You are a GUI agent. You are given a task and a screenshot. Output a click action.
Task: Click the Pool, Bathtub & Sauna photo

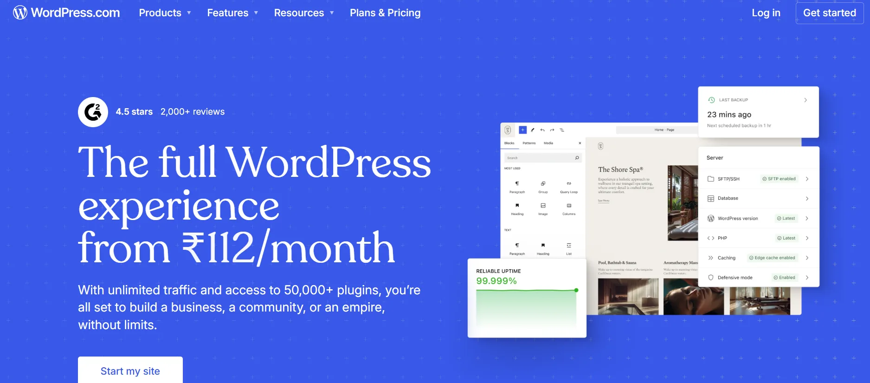coord(628,297)
